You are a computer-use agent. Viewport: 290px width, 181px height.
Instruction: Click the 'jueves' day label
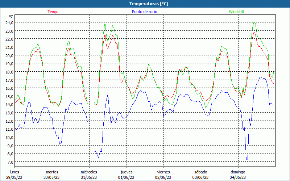pos(127,172)
